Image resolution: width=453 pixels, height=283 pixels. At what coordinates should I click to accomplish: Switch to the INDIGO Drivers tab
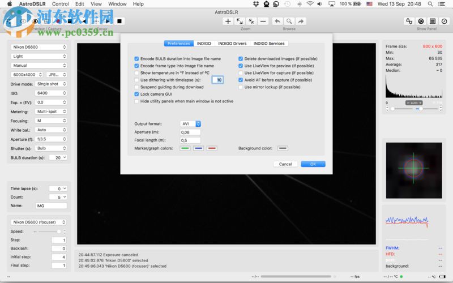(232, 44)
